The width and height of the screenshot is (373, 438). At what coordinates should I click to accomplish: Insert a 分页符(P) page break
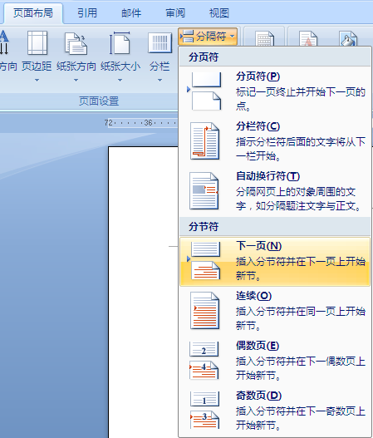[275, 91]
